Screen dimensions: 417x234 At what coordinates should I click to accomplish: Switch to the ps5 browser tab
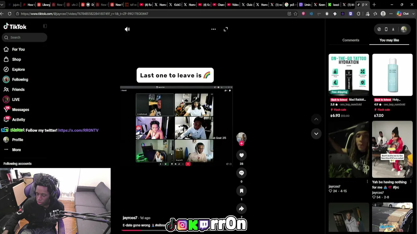(291, 5)
